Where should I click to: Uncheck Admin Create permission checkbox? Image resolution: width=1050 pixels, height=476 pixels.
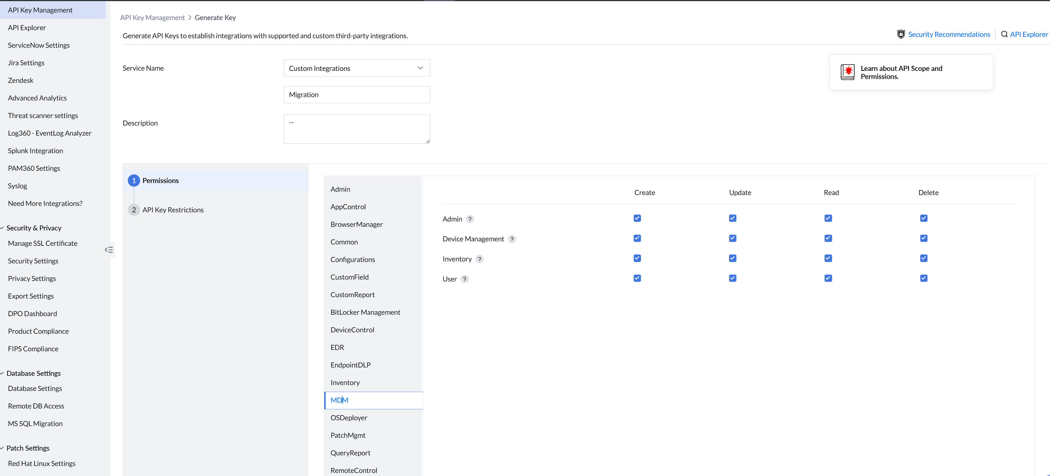click(x=637, y=218)
